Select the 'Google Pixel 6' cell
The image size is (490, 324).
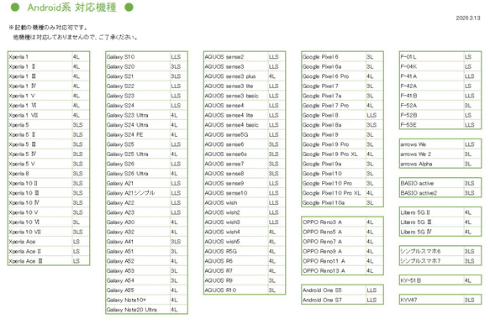pyautogui.click(x=334, y=57)
